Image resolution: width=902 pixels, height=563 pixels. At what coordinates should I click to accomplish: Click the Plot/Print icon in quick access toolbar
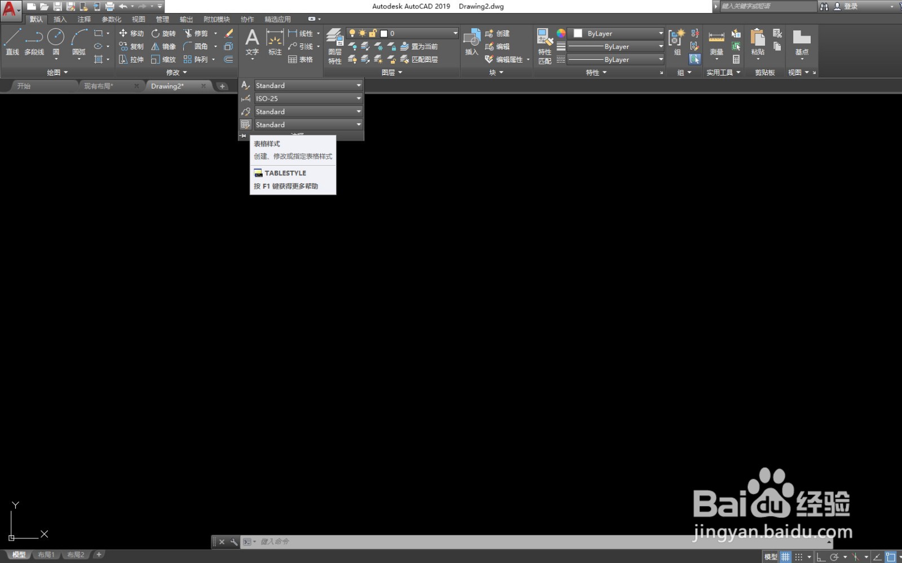(110, 6)
